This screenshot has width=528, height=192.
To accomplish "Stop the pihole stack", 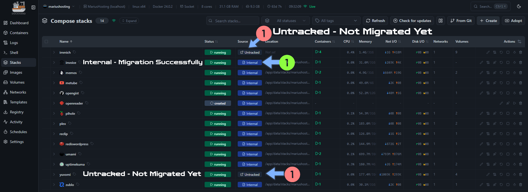I will click(508, 113).
